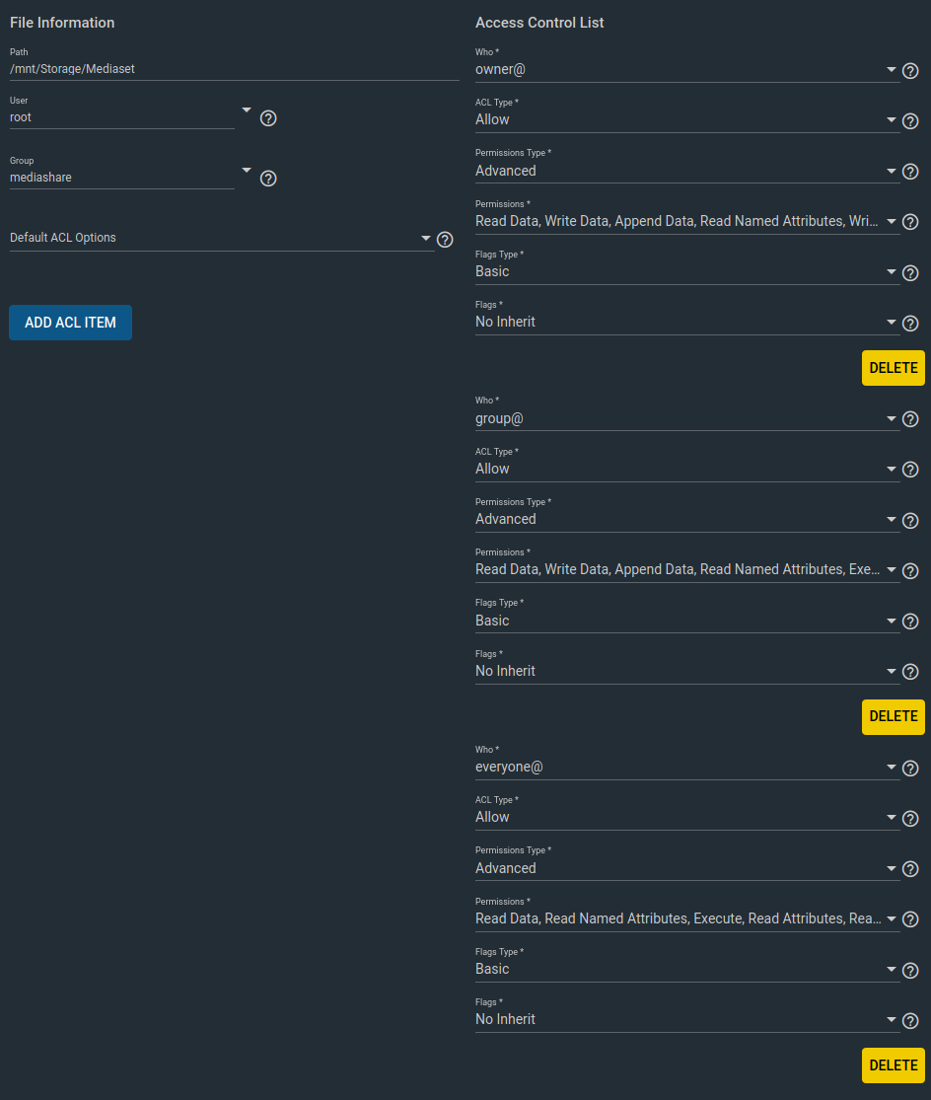Delete the everyone@ ACL entry
This screenshot has height=1100, width=931.
coord(894,1065)
